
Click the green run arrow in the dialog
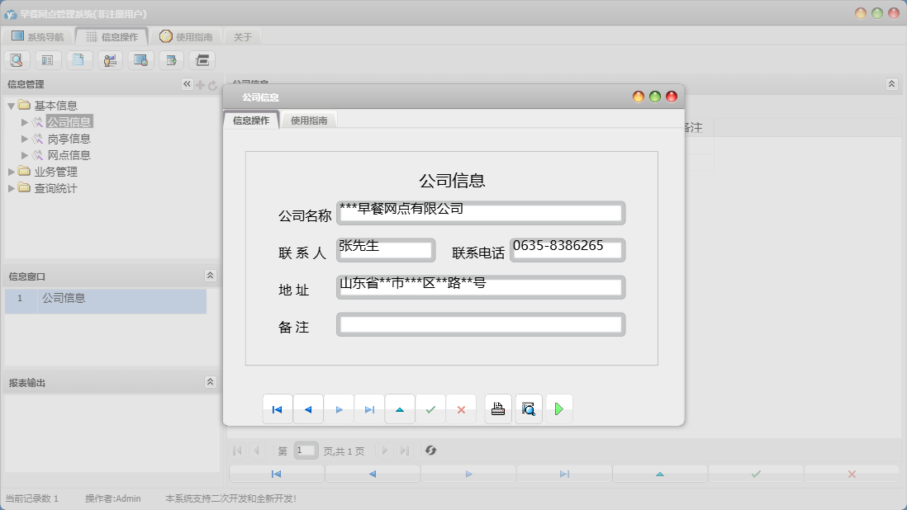click(559, 408)
